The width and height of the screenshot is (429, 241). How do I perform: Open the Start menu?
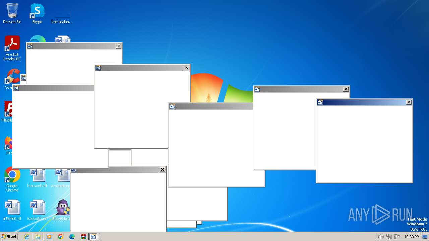pyautogui.click(x=9, y=236)
